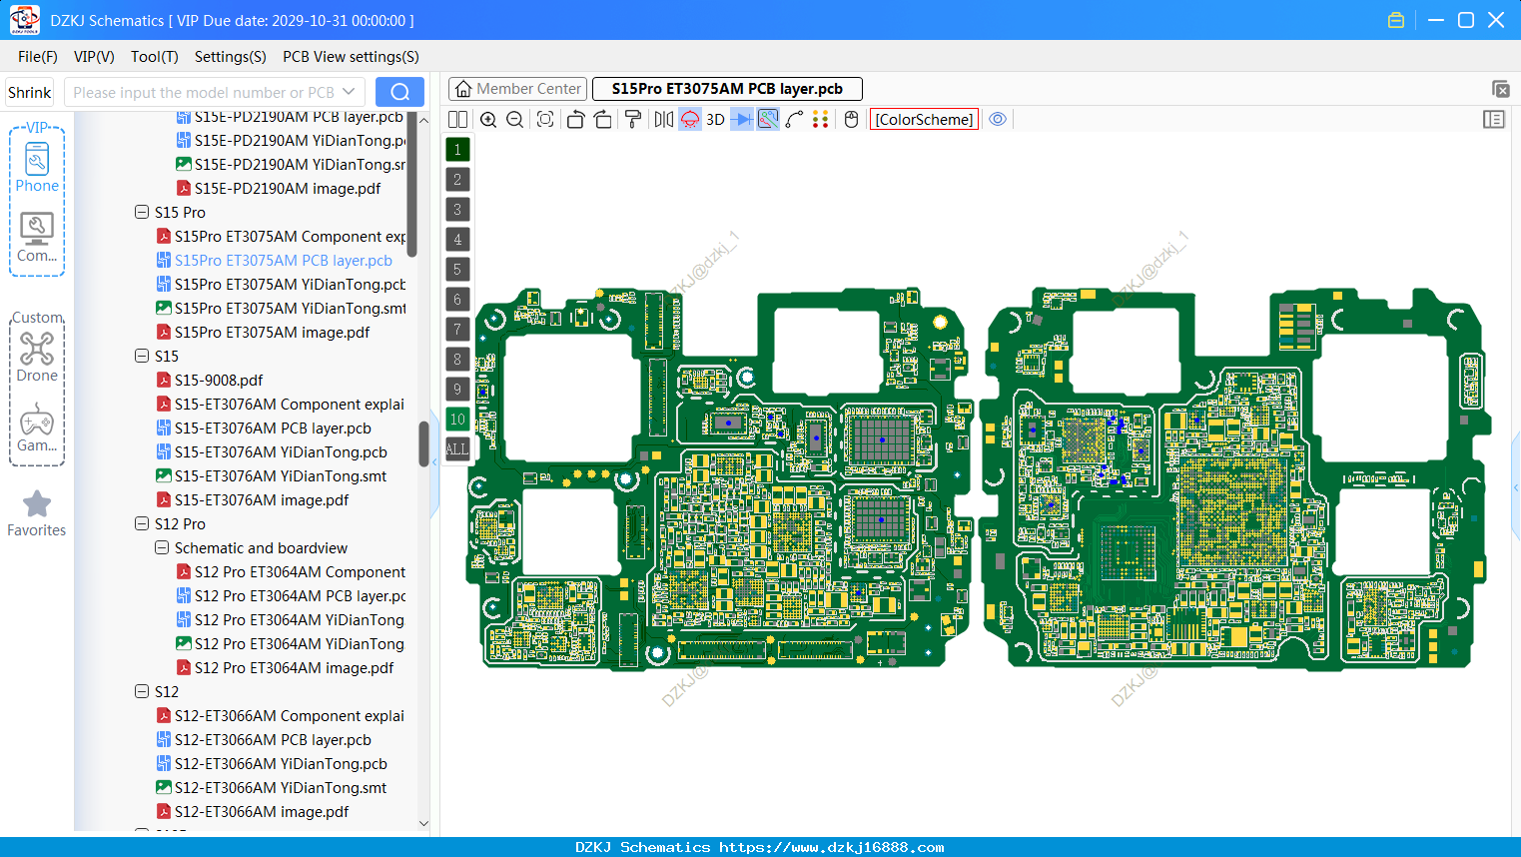Click the file tree vertical scrollbar
The image size is (1521, 857).
(x=423, y=443)
